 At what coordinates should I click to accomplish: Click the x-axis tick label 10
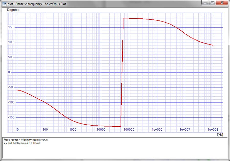17,130
